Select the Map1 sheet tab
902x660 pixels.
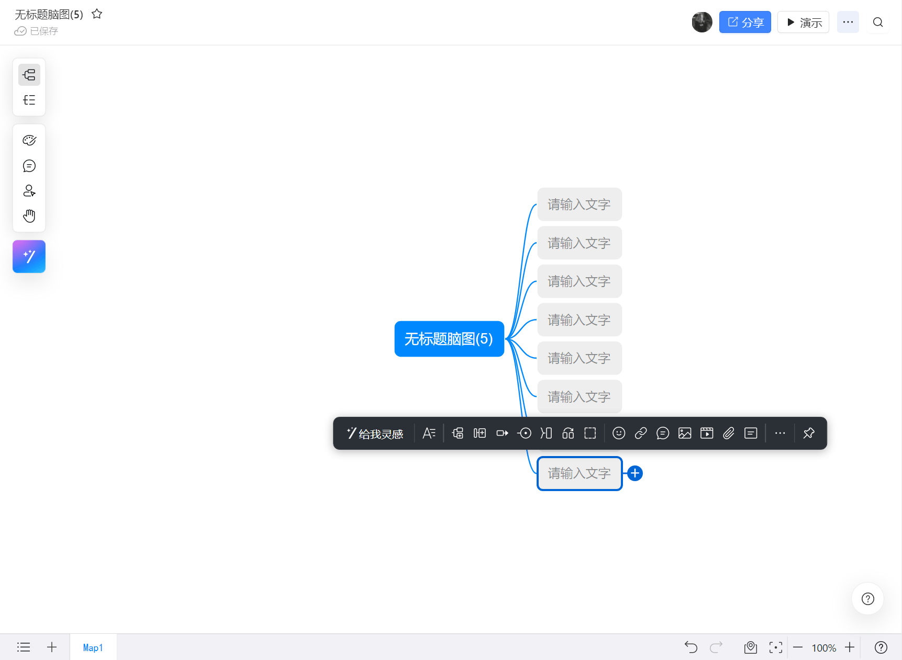[x=93, y=647]
